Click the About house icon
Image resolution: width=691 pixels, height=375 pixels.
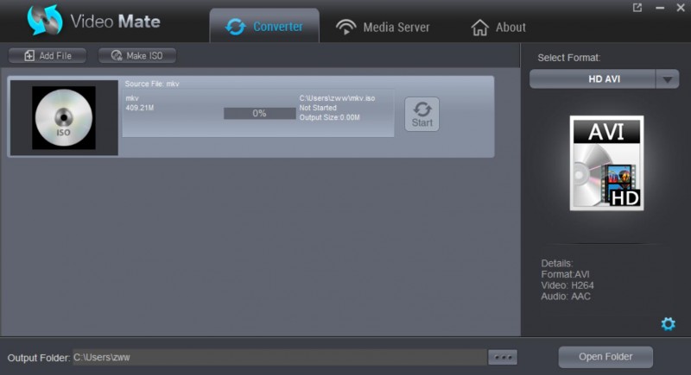[x=479, y=28]
